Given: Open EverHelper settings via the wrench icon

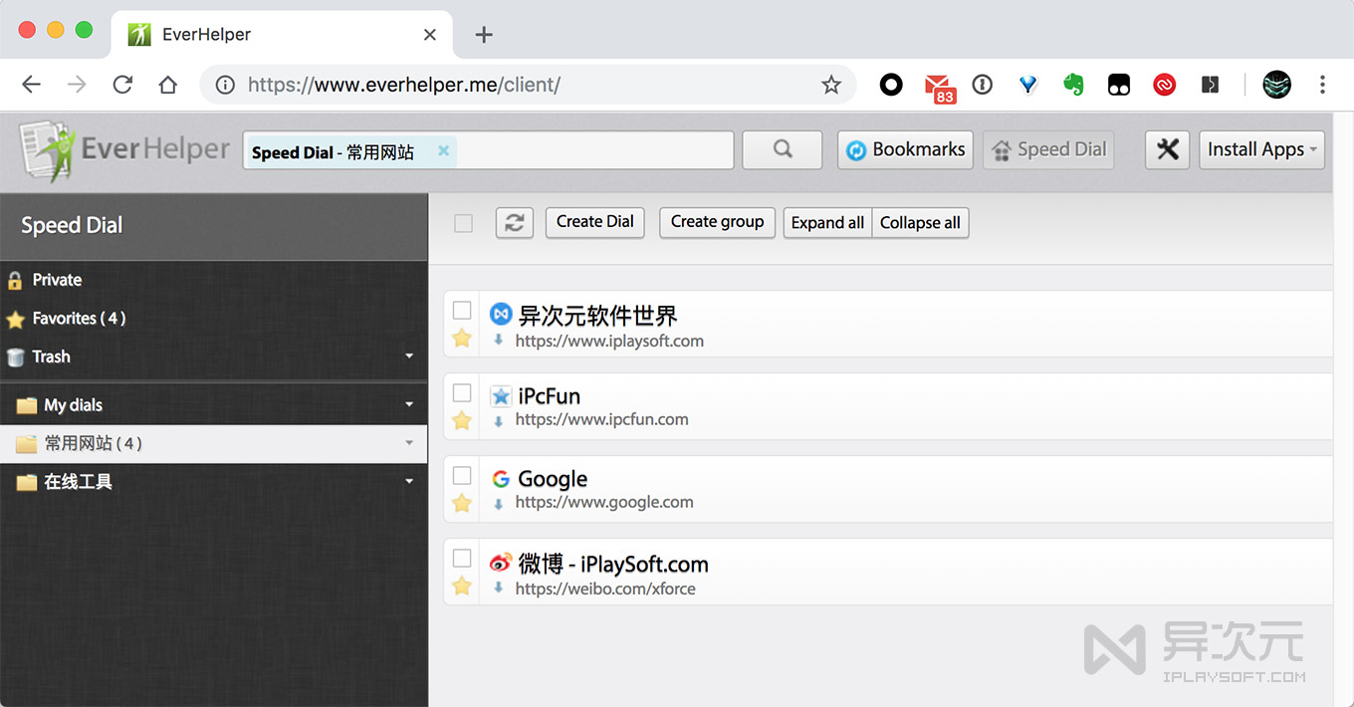Looking at the screenshot, I should [1166, 149].
